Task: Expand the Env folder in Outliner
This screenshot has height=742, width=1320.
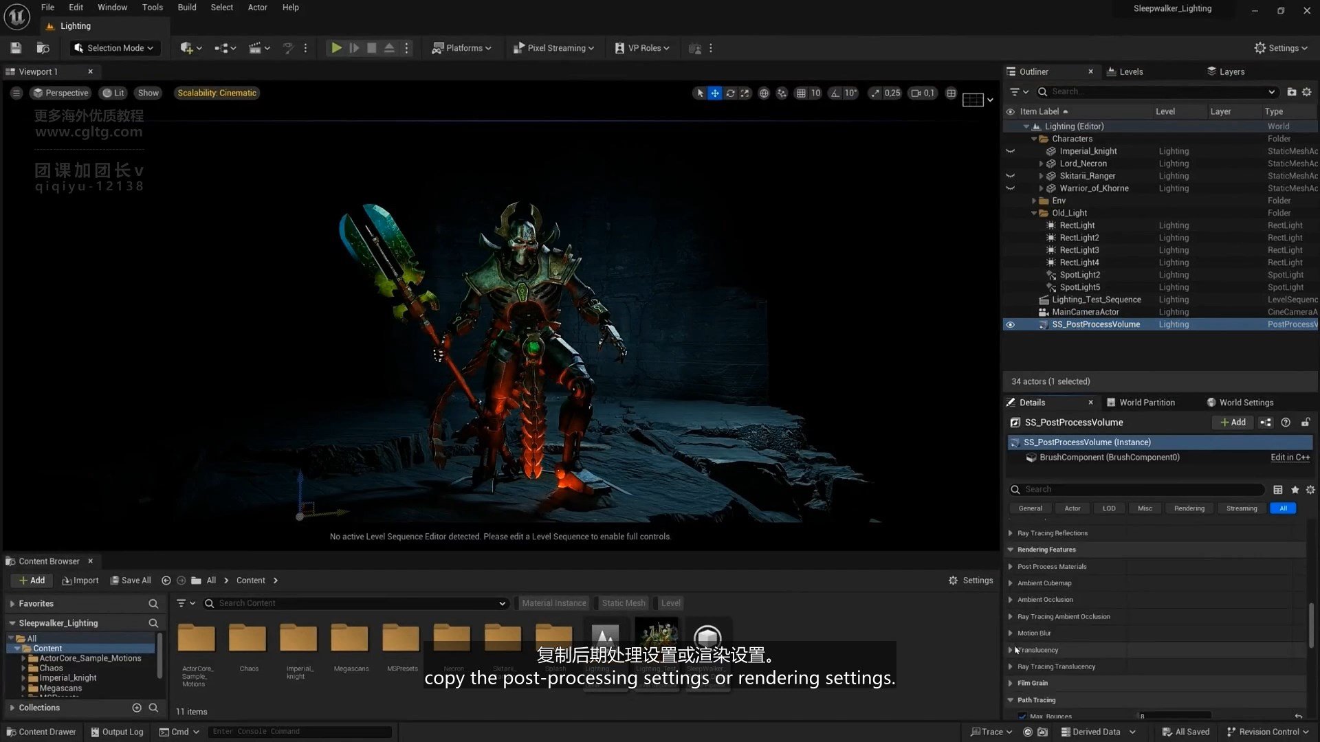Action: pyautogui.click(x=1034, y=201)
